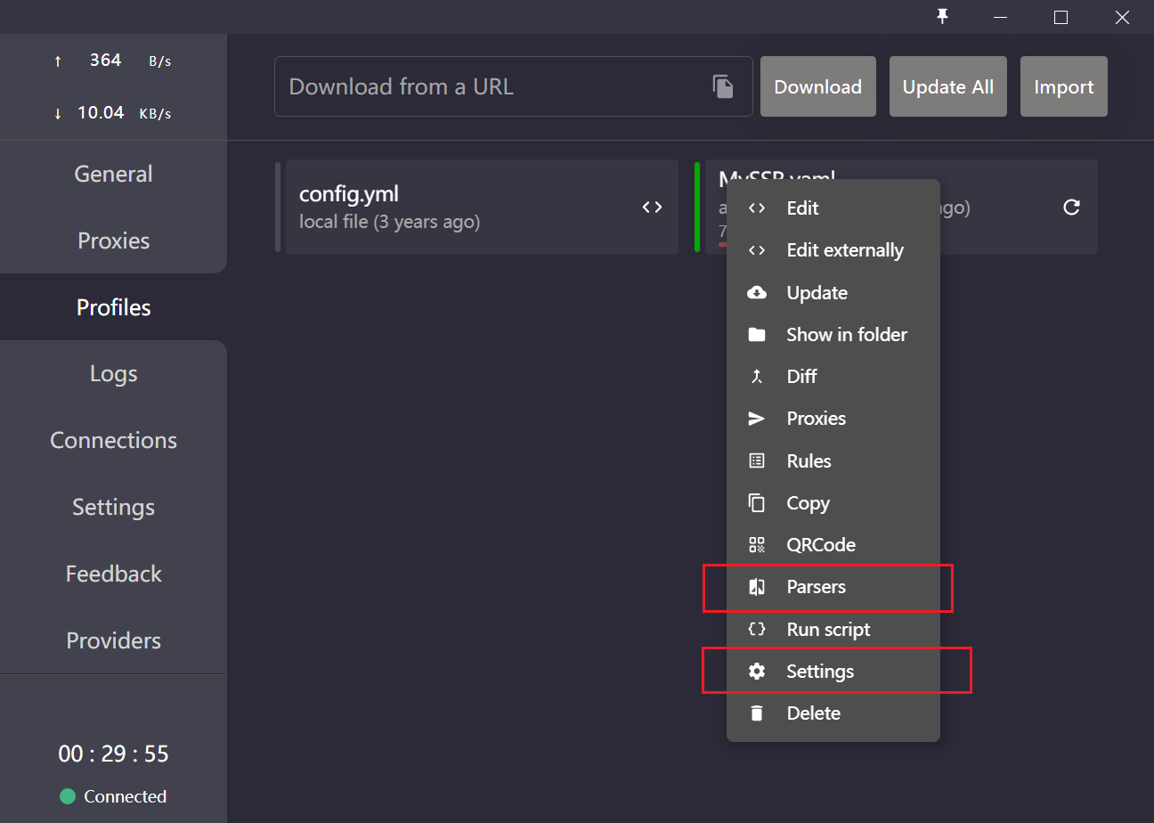The height and width of the screenshot is (823, 1154).
Task: Click the QRCode icon in context menu
Action: coord(757,545)
